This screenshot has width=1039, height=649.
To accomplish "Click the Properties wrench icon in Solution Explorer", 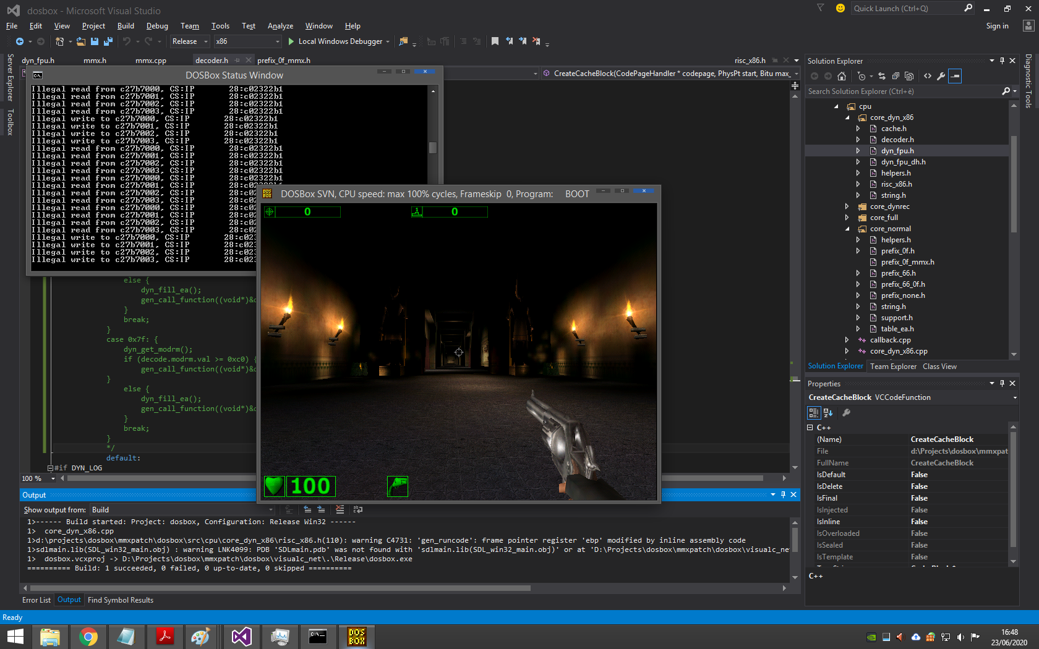I will (x=941, y=75).
